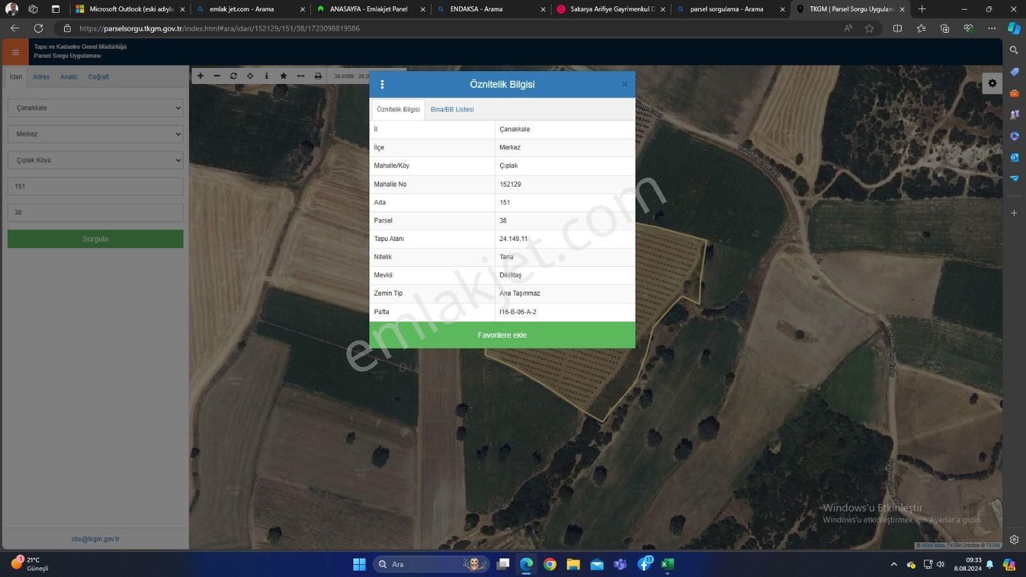Open map settings gear button
This screenshot has height=577, width=1026.
[992, 83]
